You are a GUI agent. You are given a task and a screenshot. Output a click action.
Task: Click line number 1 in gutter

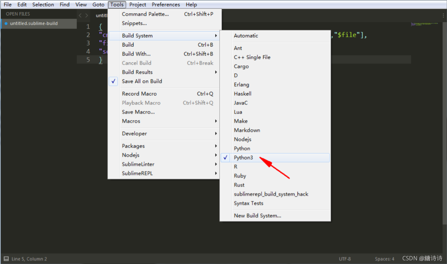(x=88, y=27)
